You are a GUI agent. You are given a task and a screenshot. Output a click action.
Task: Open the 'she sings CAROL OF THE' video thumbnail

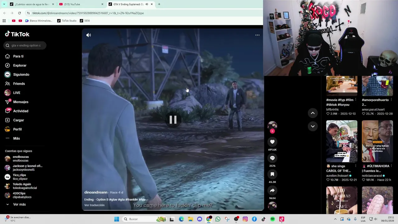click(x=342, y=141)
